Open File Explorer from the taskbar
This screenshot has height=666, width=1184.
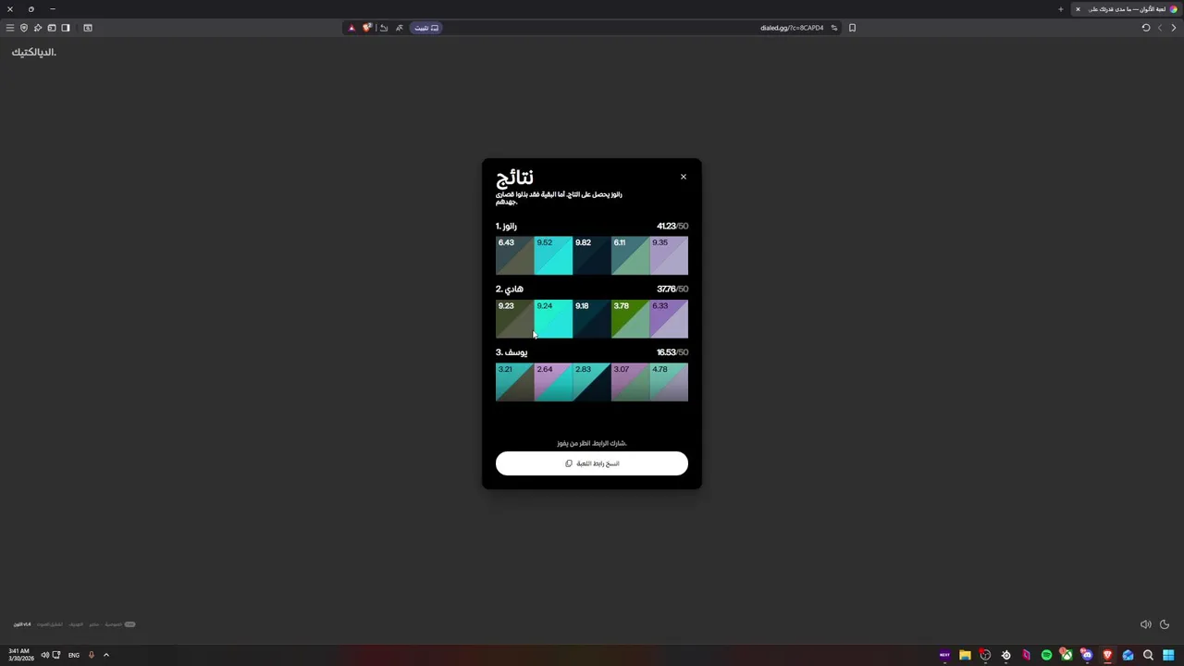click(x=965, y=655)
